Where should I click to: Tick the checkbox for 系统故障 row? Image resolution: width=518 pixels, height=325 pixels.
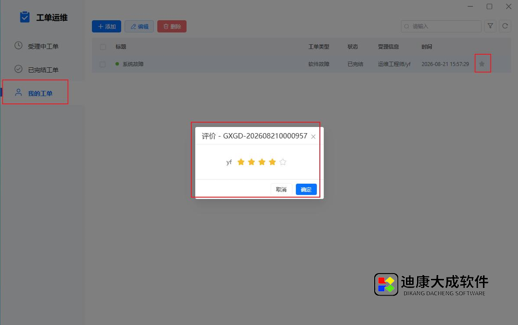pyautogui.click(x=103, y=64)
